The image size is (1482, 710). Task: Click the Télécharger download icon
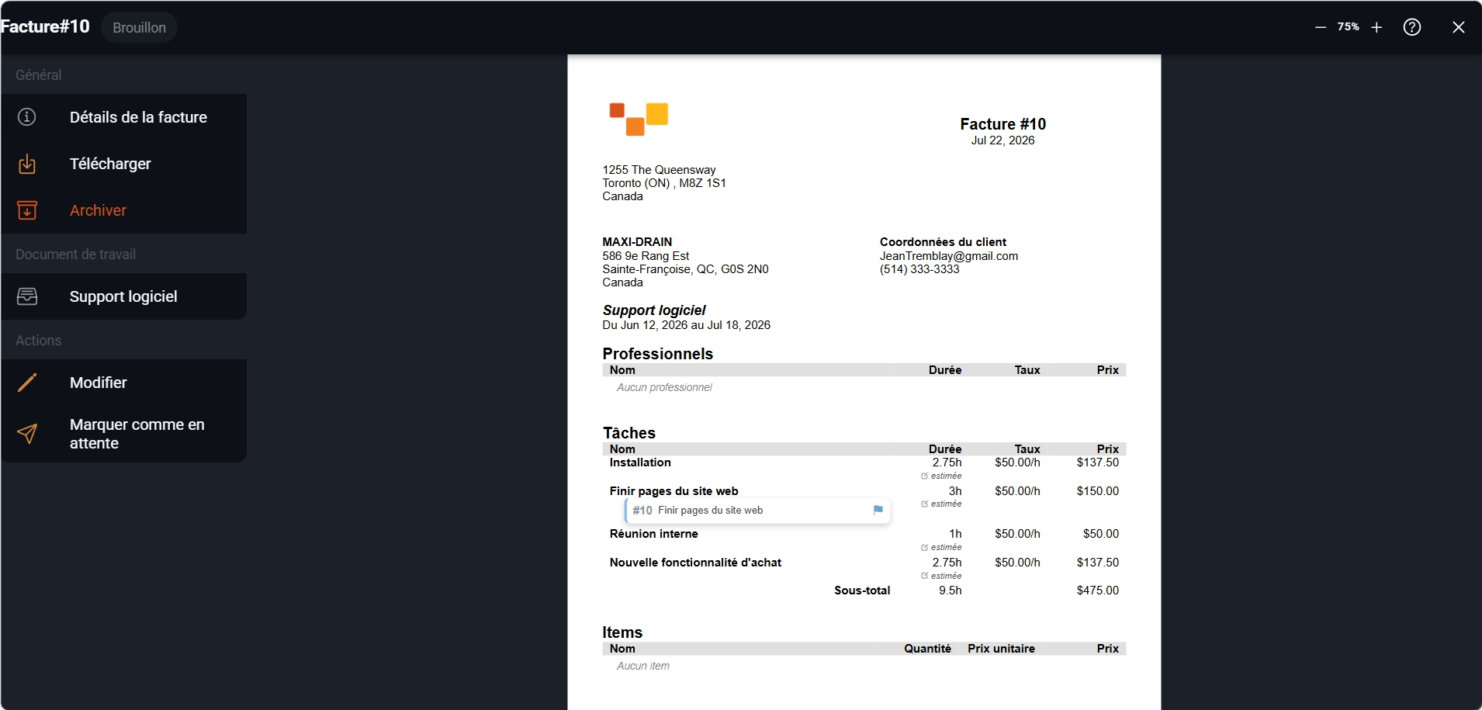click(x=27, y=164)
